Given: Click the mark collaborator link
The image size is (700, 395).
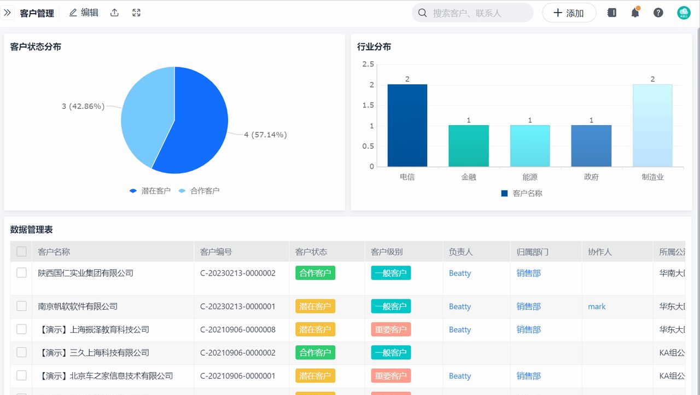Looking at the screenshot, I should 596,306.
